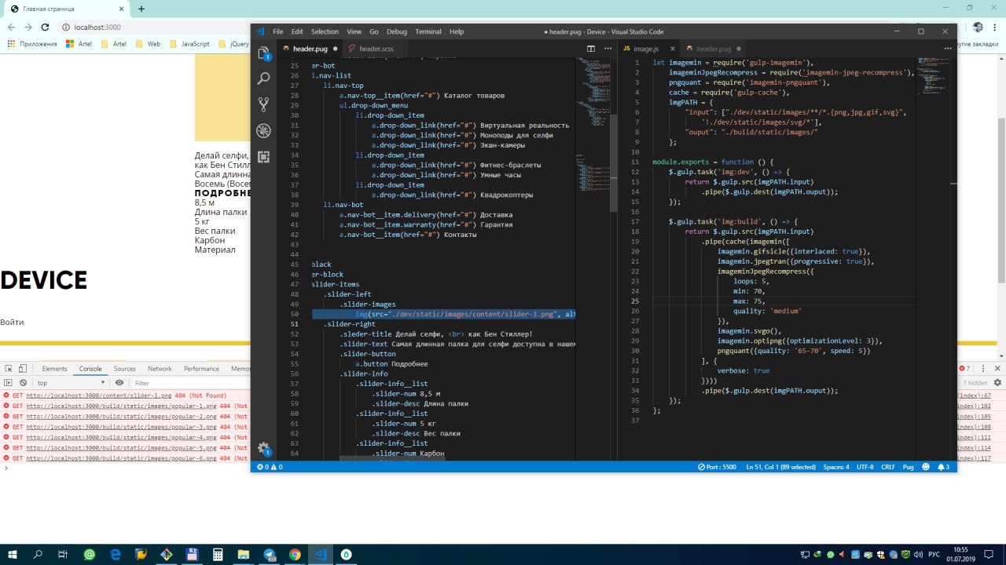Select the header.scss editor tab
1006x565 pixels.
coord(376,49)
